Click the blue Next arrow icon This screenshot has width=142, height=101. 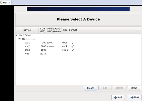click(x=132, y=97)
